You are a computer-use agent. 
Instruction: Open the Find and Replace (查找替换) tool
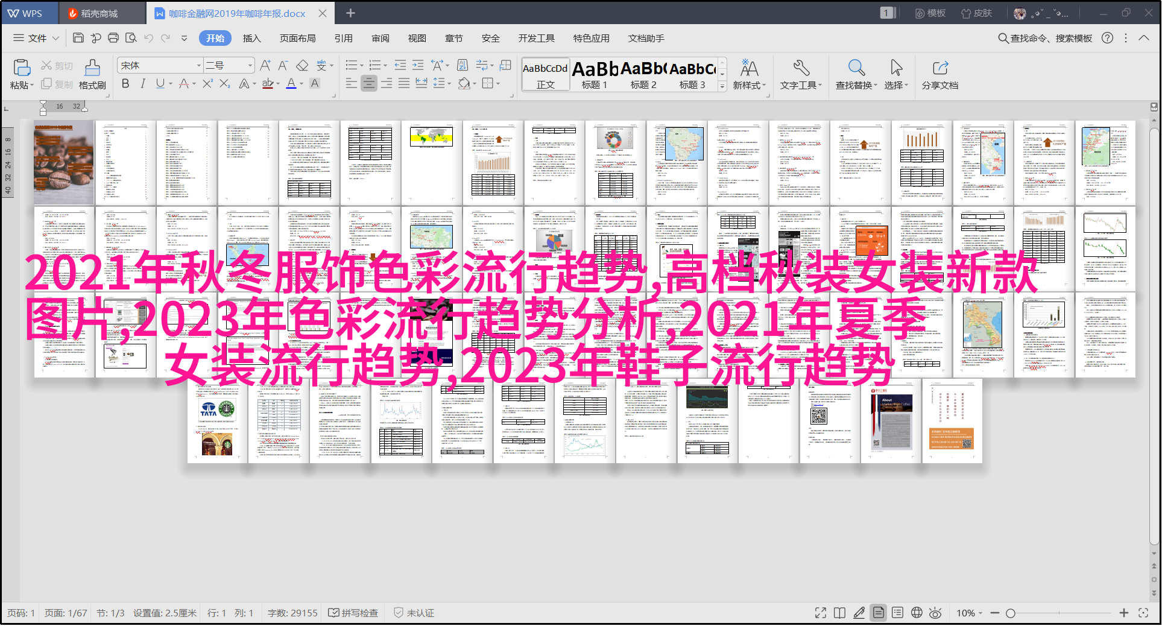[856, 74]
